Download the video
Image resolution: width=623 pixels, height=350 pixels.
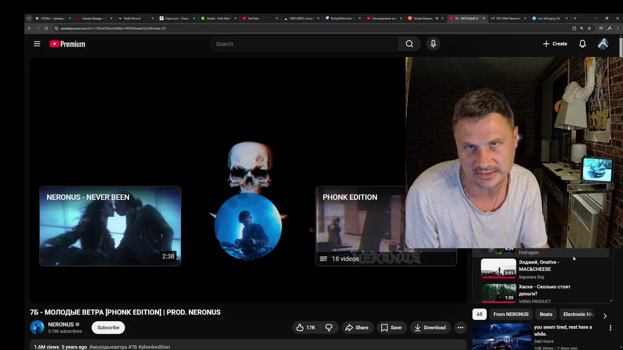[x=430, y=328]
